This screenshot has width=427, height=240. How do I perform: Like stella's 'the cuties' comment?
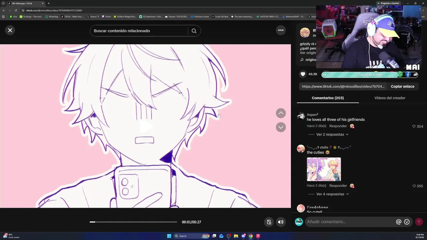[x=414, y=186]
